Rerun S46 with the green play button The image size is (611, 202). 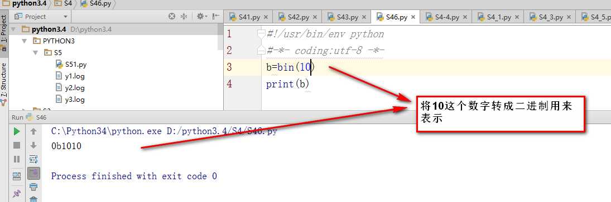tap(17, 132)
